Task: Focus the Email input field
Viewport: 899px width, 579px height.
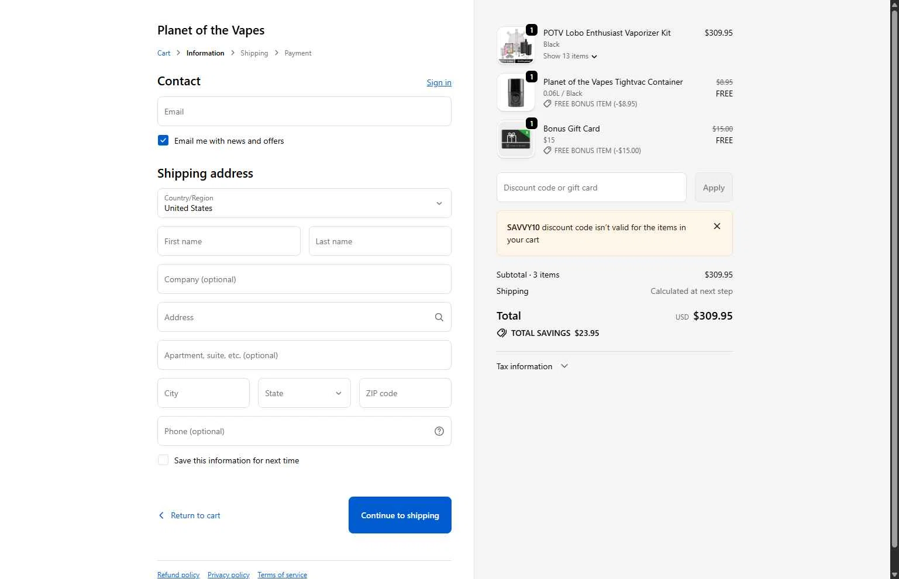Action: coord(304,112)
